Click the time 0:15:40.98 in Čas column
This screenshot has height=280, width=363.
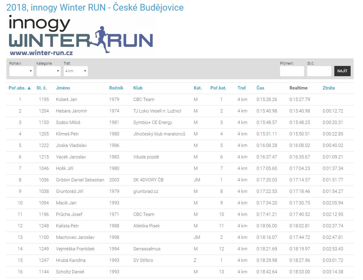tap(267, 111)
